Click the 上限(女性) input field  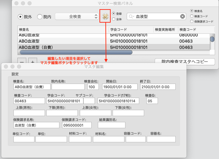(x=96, y=113)
